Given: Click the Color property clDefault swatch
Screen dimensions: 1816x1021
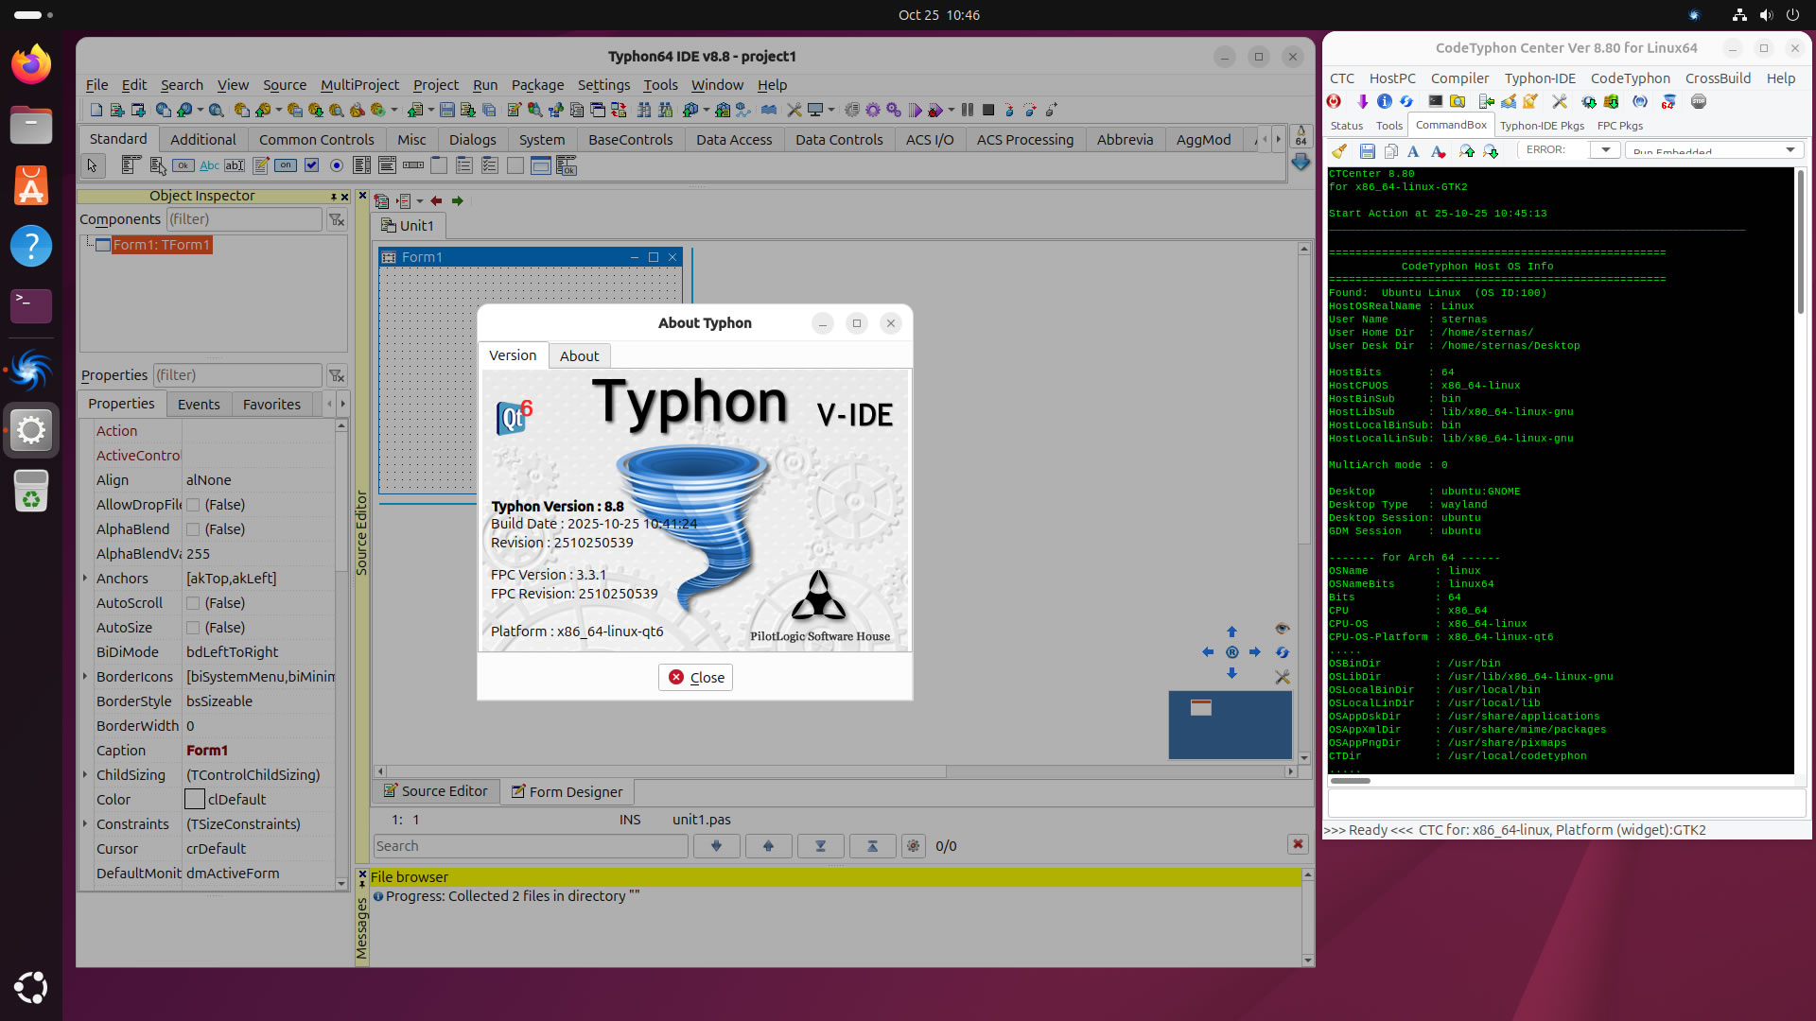Looking at the screenshot, I should tap(195, 800).
